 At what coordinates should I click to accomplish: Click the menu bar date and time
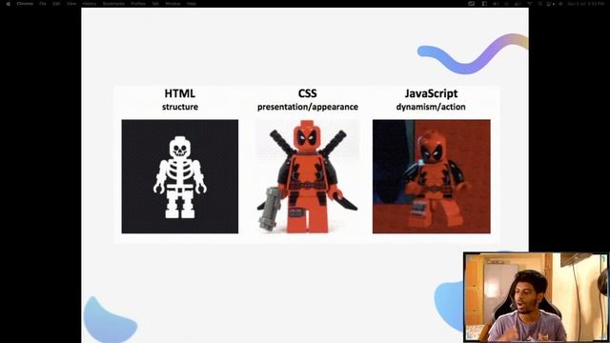tap(586, 4)
